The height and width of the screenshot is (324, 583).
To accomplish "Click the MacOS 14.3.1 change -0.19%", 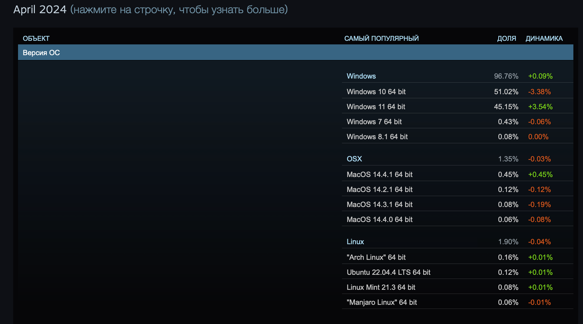I will [x=539, y=204].
